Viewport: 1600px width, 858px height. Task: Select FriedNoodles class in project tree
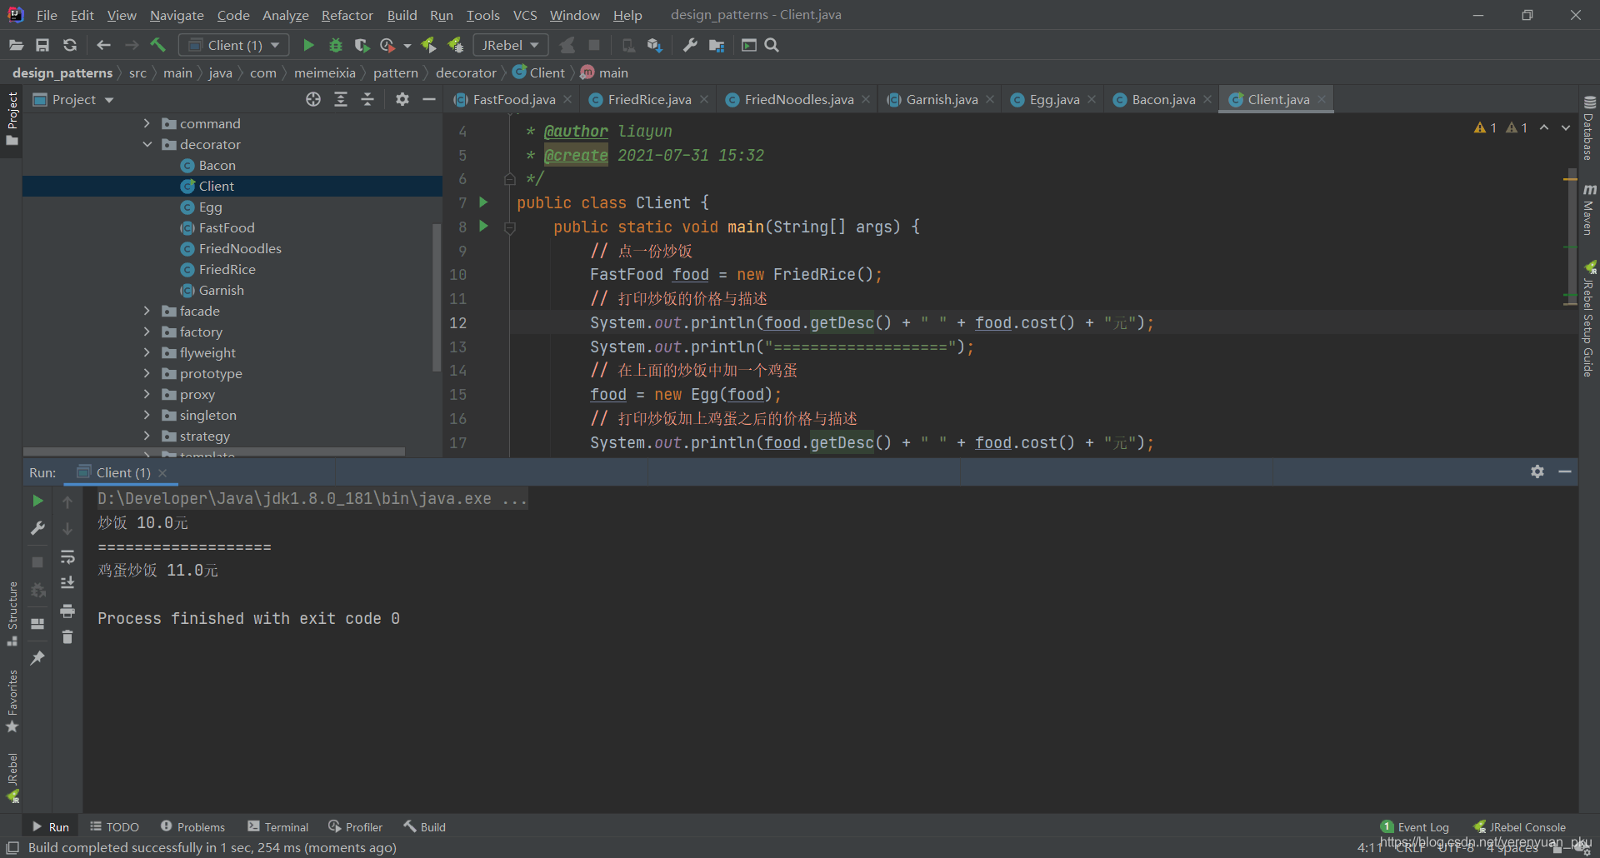[x=240, y=248]
